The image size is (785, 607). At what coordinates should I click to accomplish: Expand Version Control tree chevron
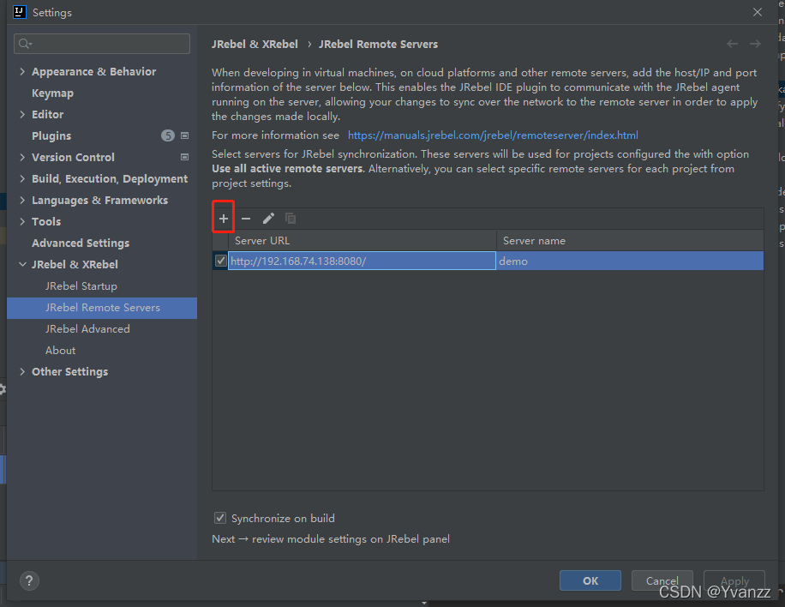coord(22,157)
